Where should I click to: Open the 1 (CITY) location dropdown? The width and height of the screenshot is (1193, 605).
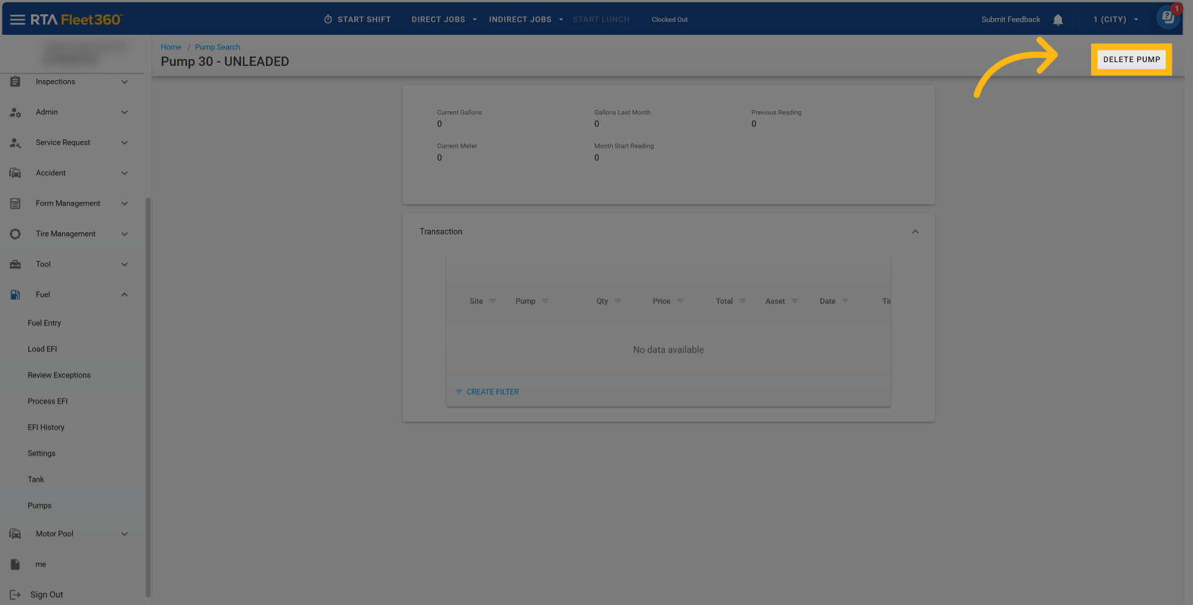pos(1115,20)
